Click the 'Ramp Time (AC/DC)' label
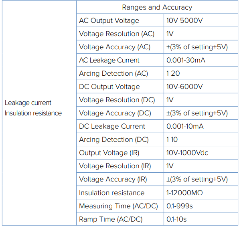The height and width of the screenshot is (230, 241). pyautogui.click(x=111, y=219)
